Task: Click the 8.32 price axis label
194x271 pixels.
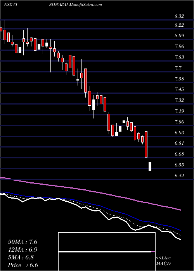Action: 179,16
